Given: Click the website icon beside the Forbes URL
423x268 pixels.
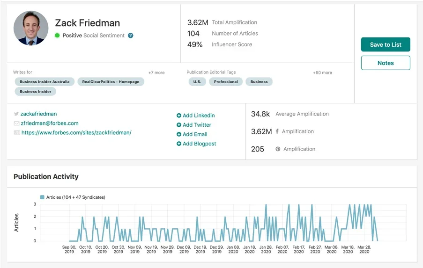Looking at the screenshot, I should coord(17,133).
